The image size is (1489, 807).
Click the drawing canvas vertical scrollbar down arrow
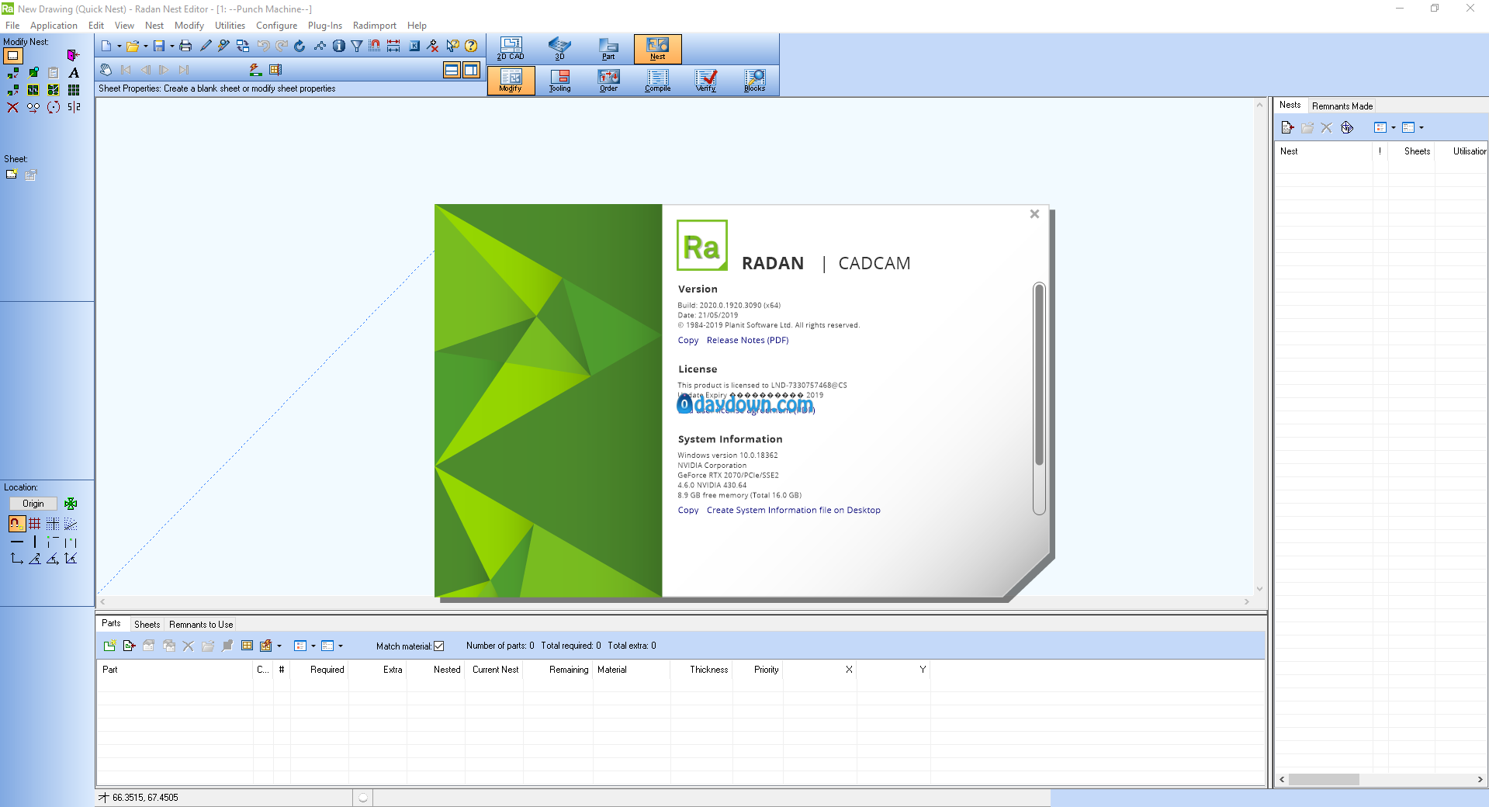coord(1259,589)
